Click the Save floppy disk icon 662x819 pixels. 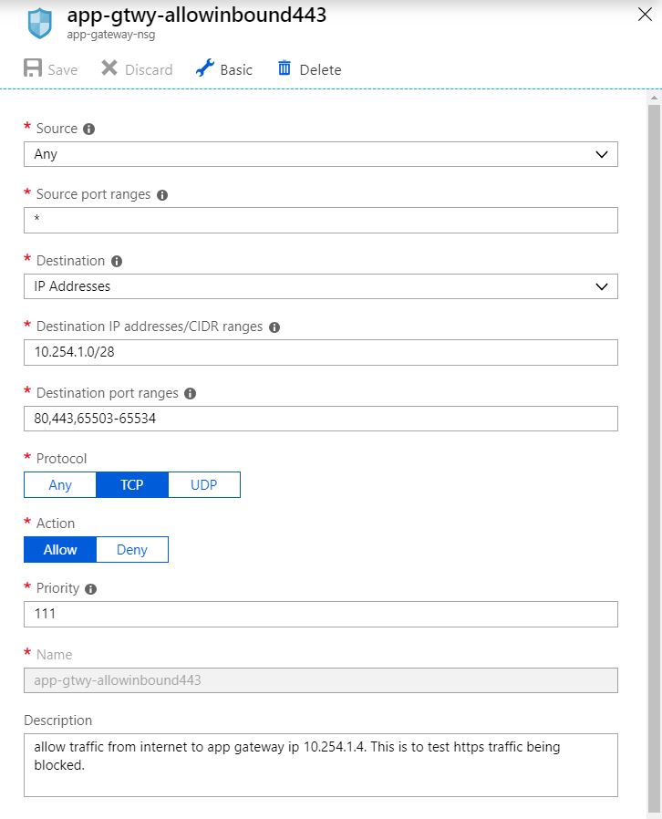(x=32, y=67)
